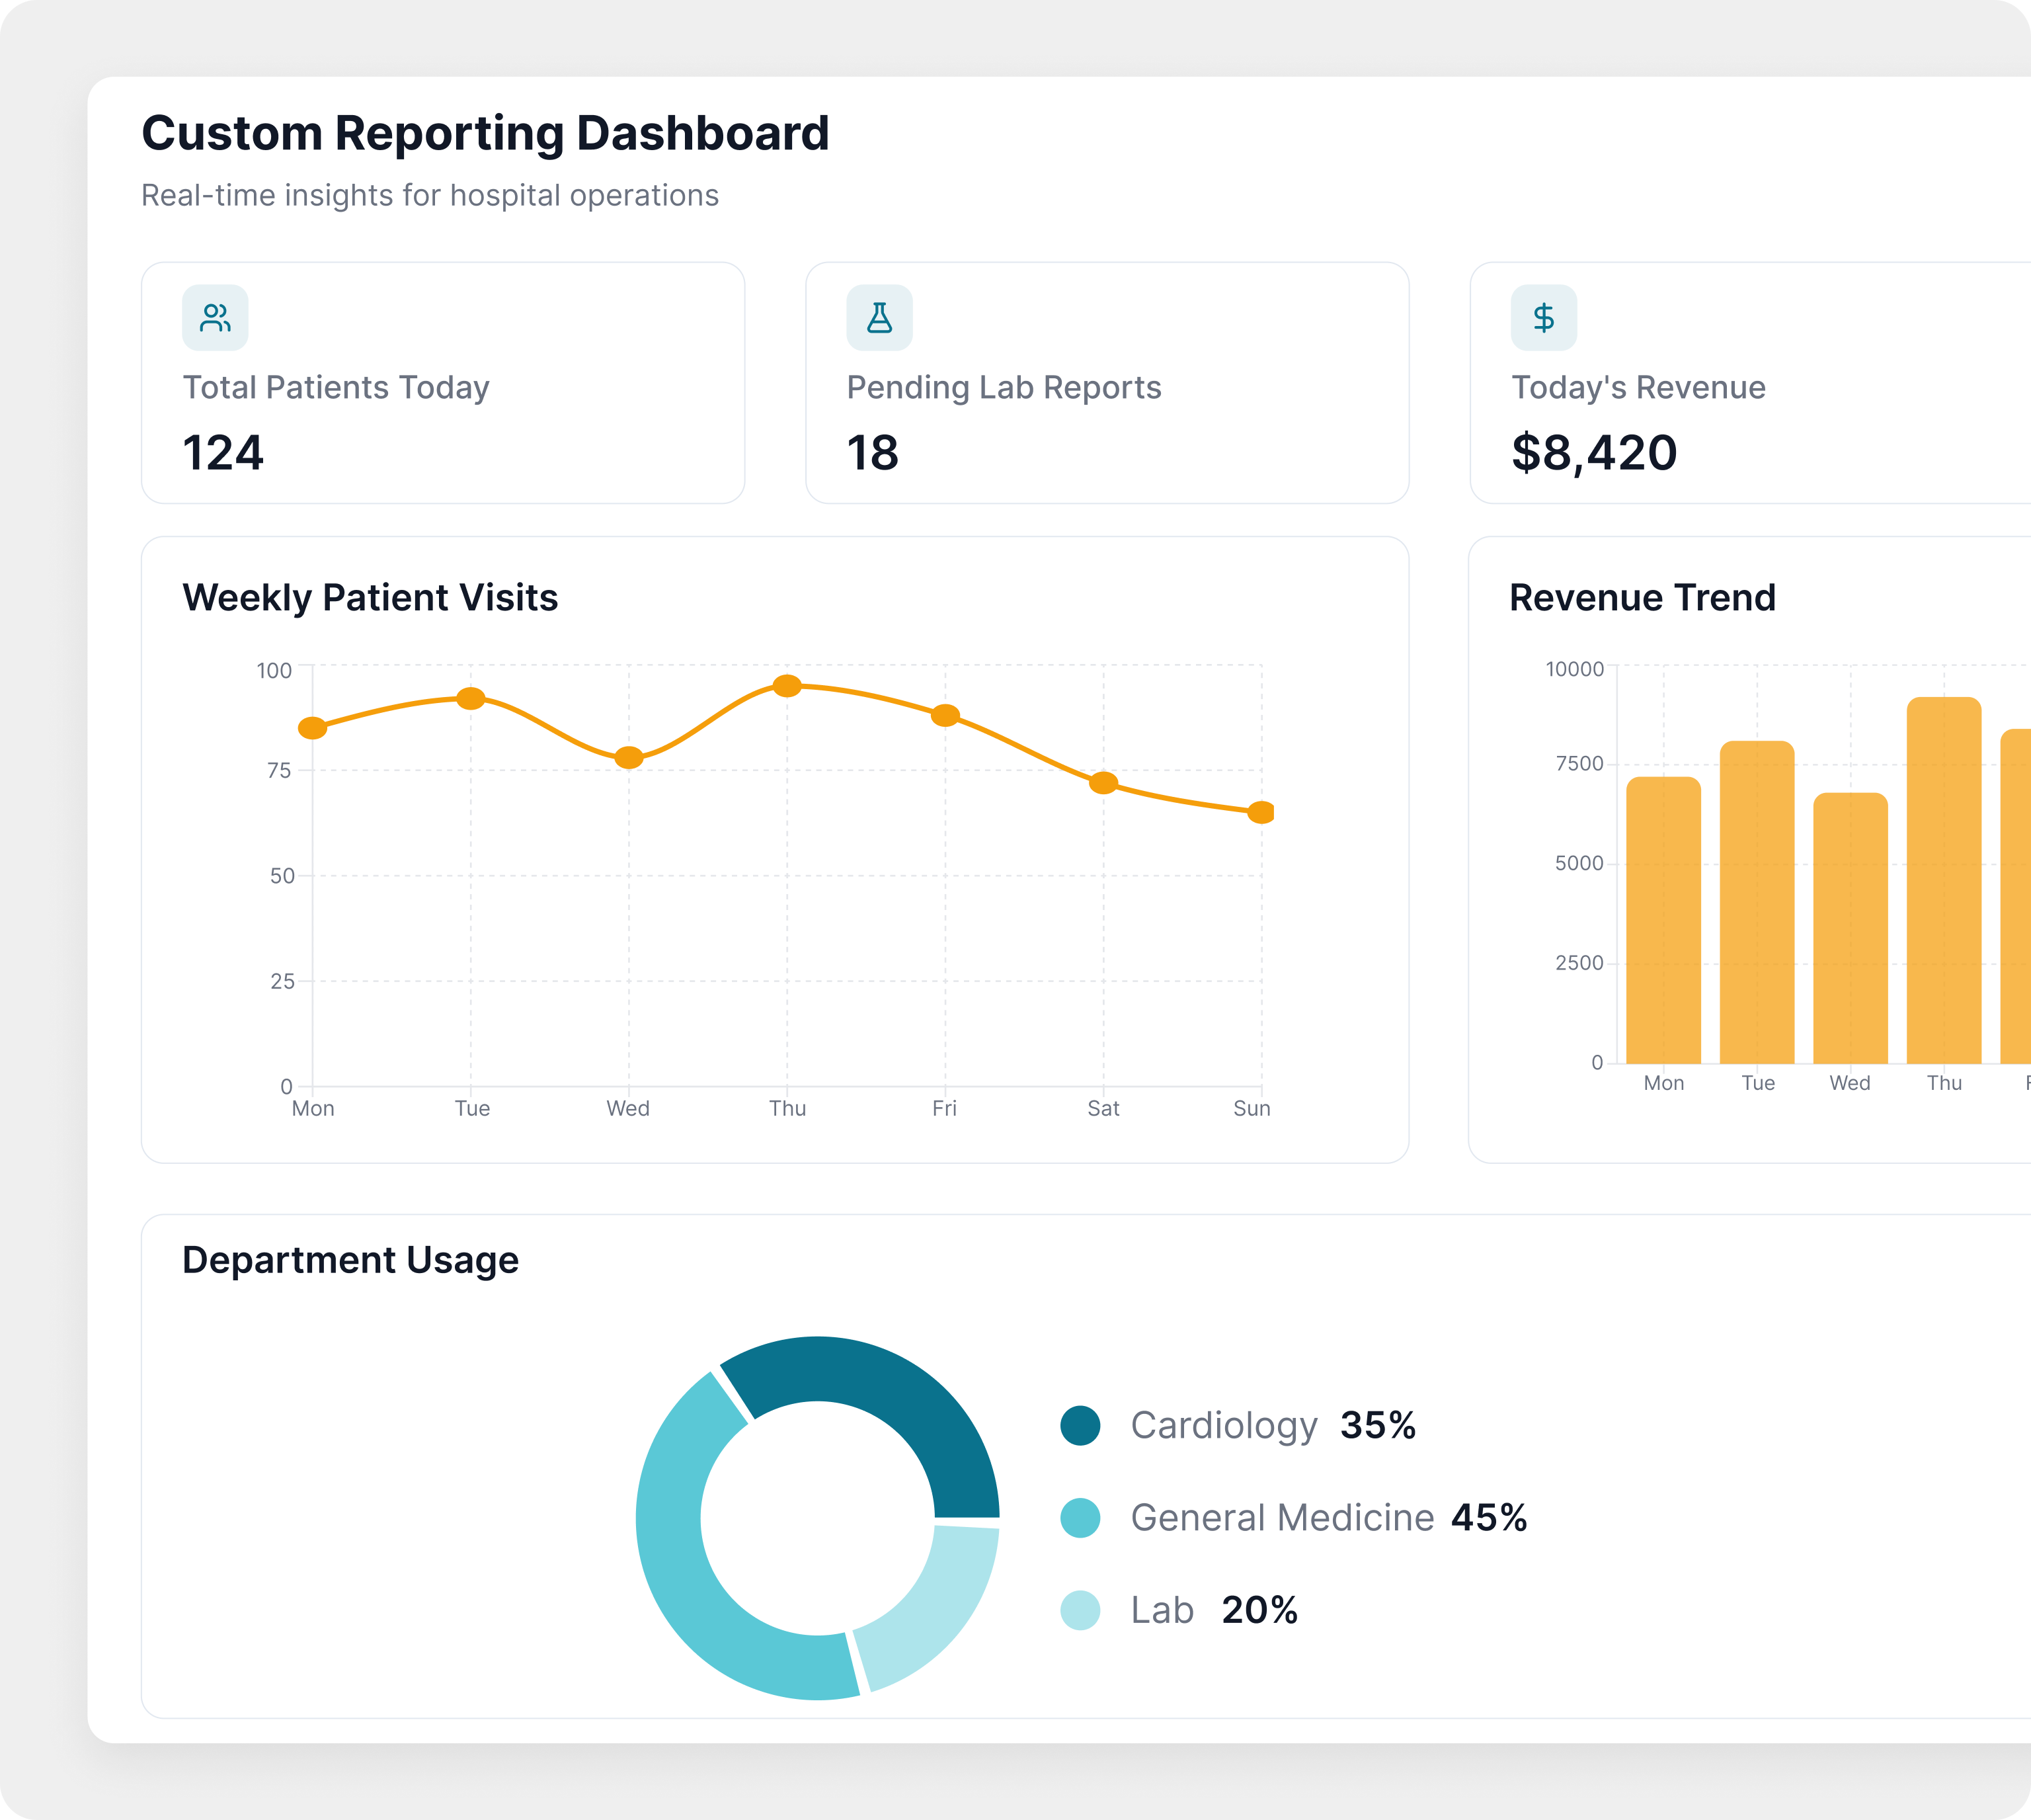Click the Custom Reporting Dashboard heading
Viewport: 2031px width, 1820px height.
(x=487, y=133)
